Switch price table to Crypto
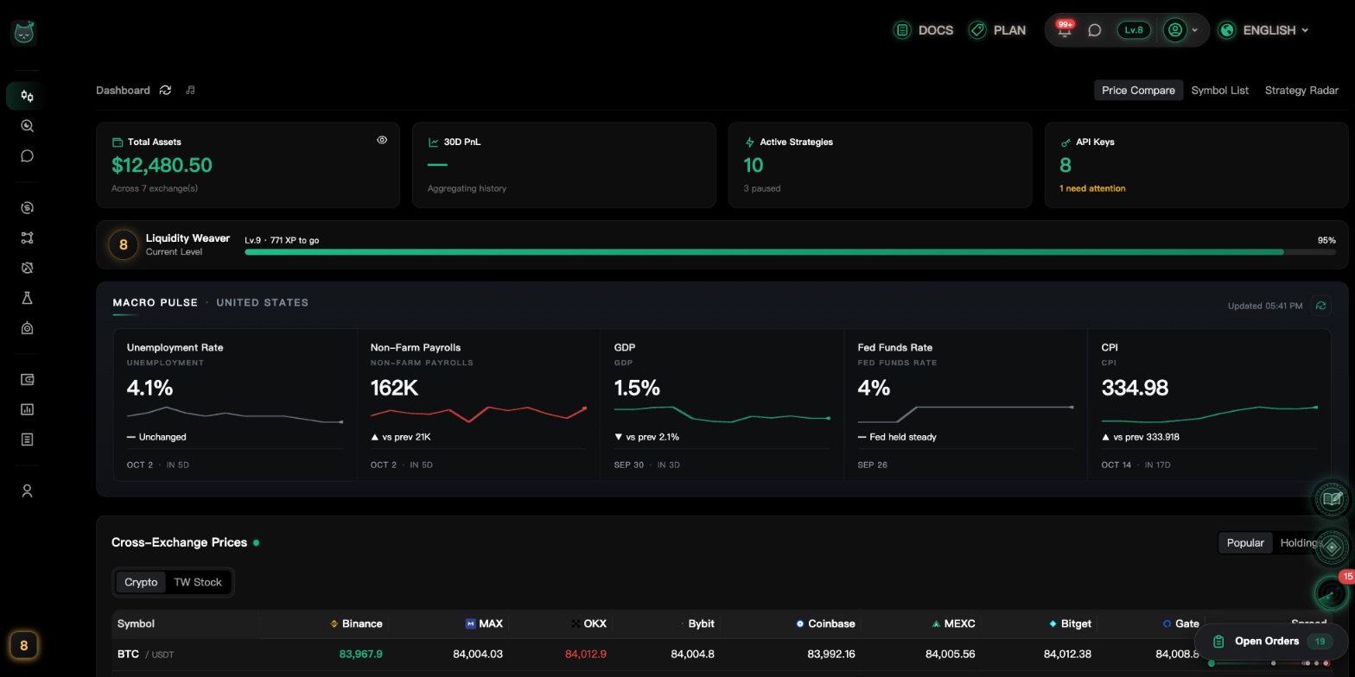 point(141,582)
